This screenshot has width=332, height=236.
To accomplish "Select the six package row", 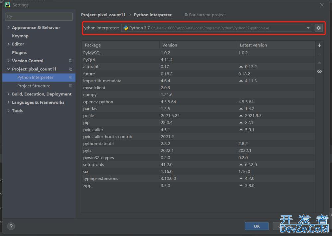I will [199, 171].
